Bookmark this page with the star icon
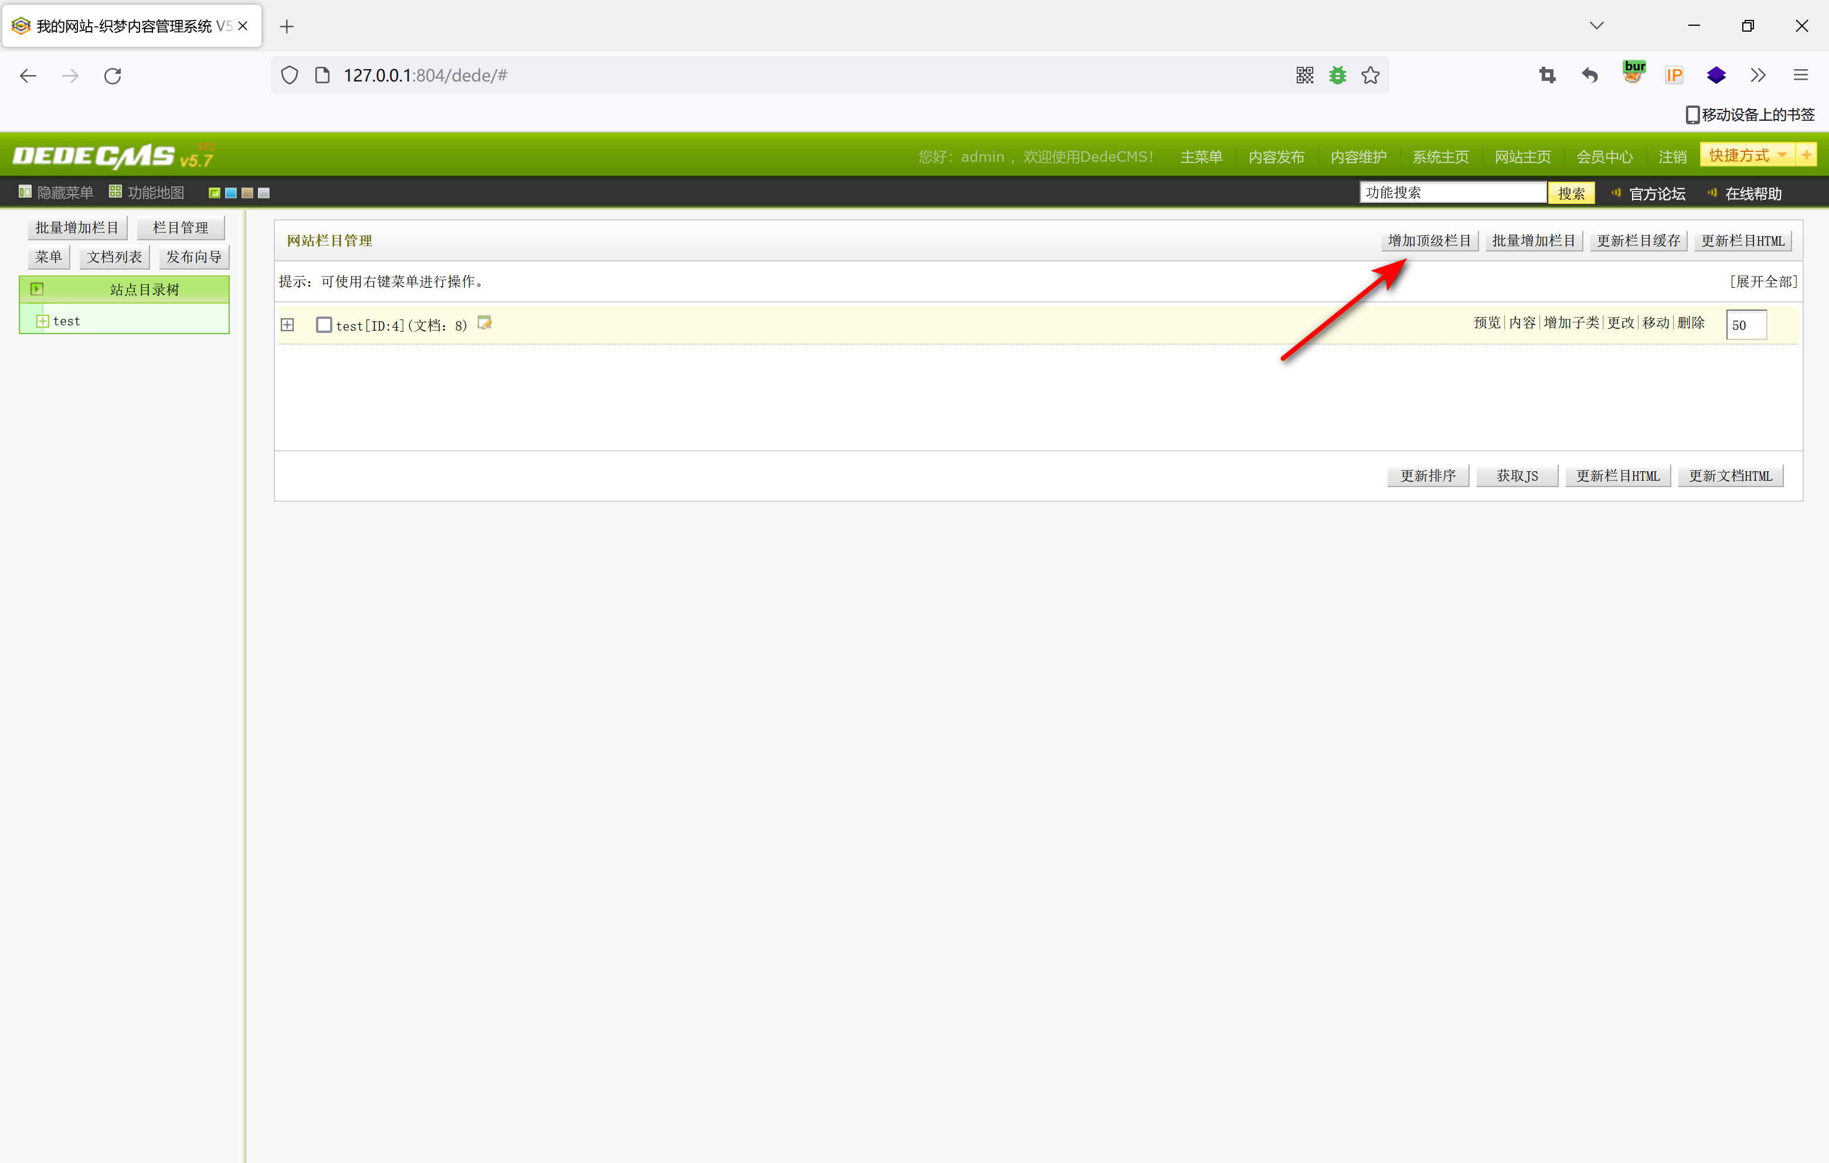Viewport: 1829px width, 1163px height. coord(1370,75)
